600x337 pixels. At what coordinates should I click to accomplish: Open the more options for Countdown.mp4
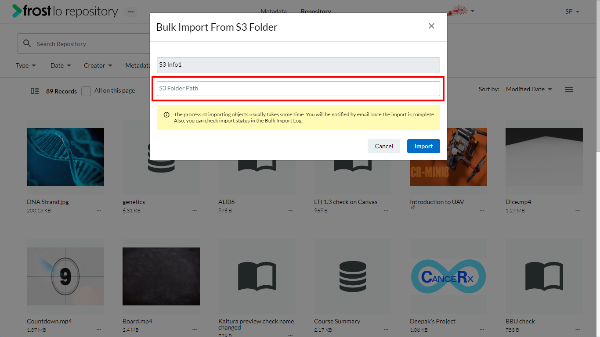click(99, 330)
